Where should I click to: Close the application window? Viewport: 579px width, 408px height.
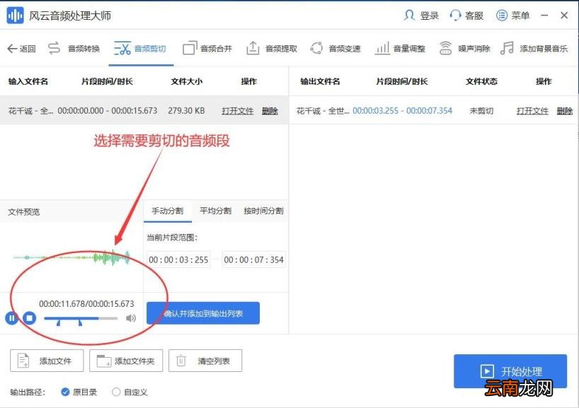(564, 16)
